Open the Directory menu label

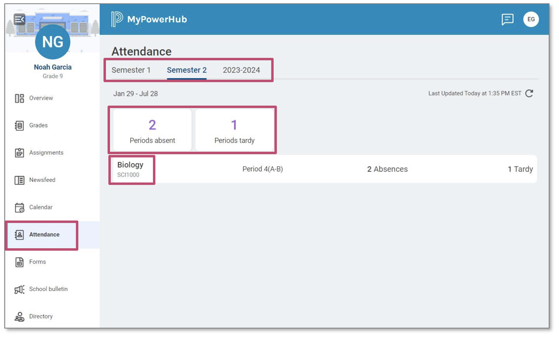[x=41, y=316]
